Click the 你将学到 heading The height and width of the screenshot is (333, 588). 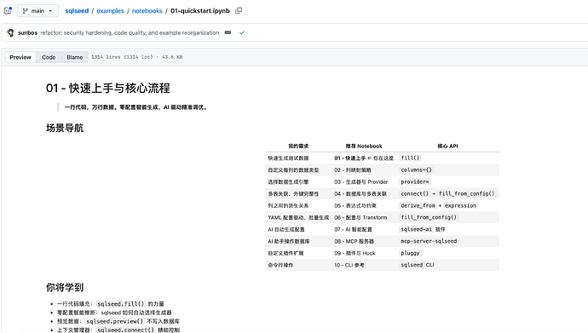click(x=65, y=287)
